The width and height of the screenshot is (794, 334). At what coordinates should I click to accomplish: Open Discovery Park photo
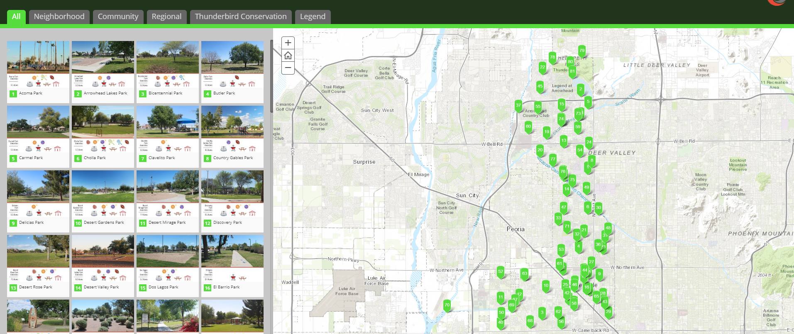[232, 186]
